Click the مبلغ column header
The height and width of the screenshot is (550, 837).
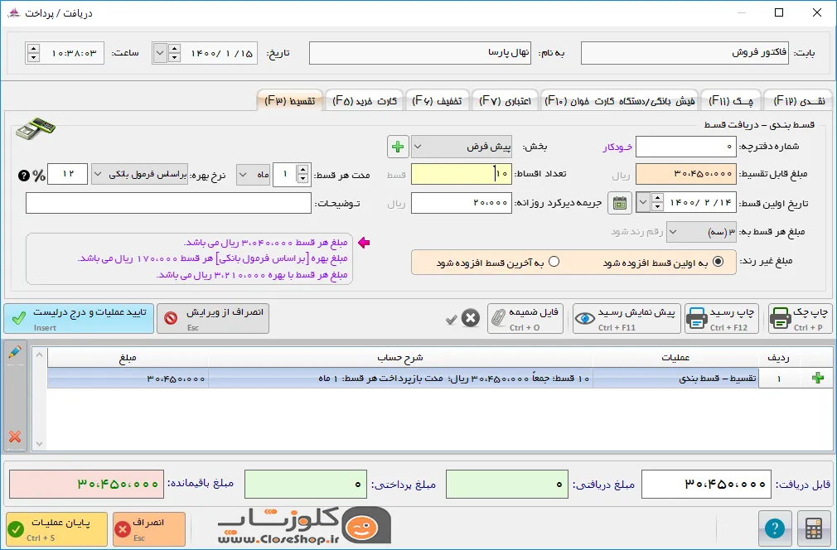click(128, 358)
